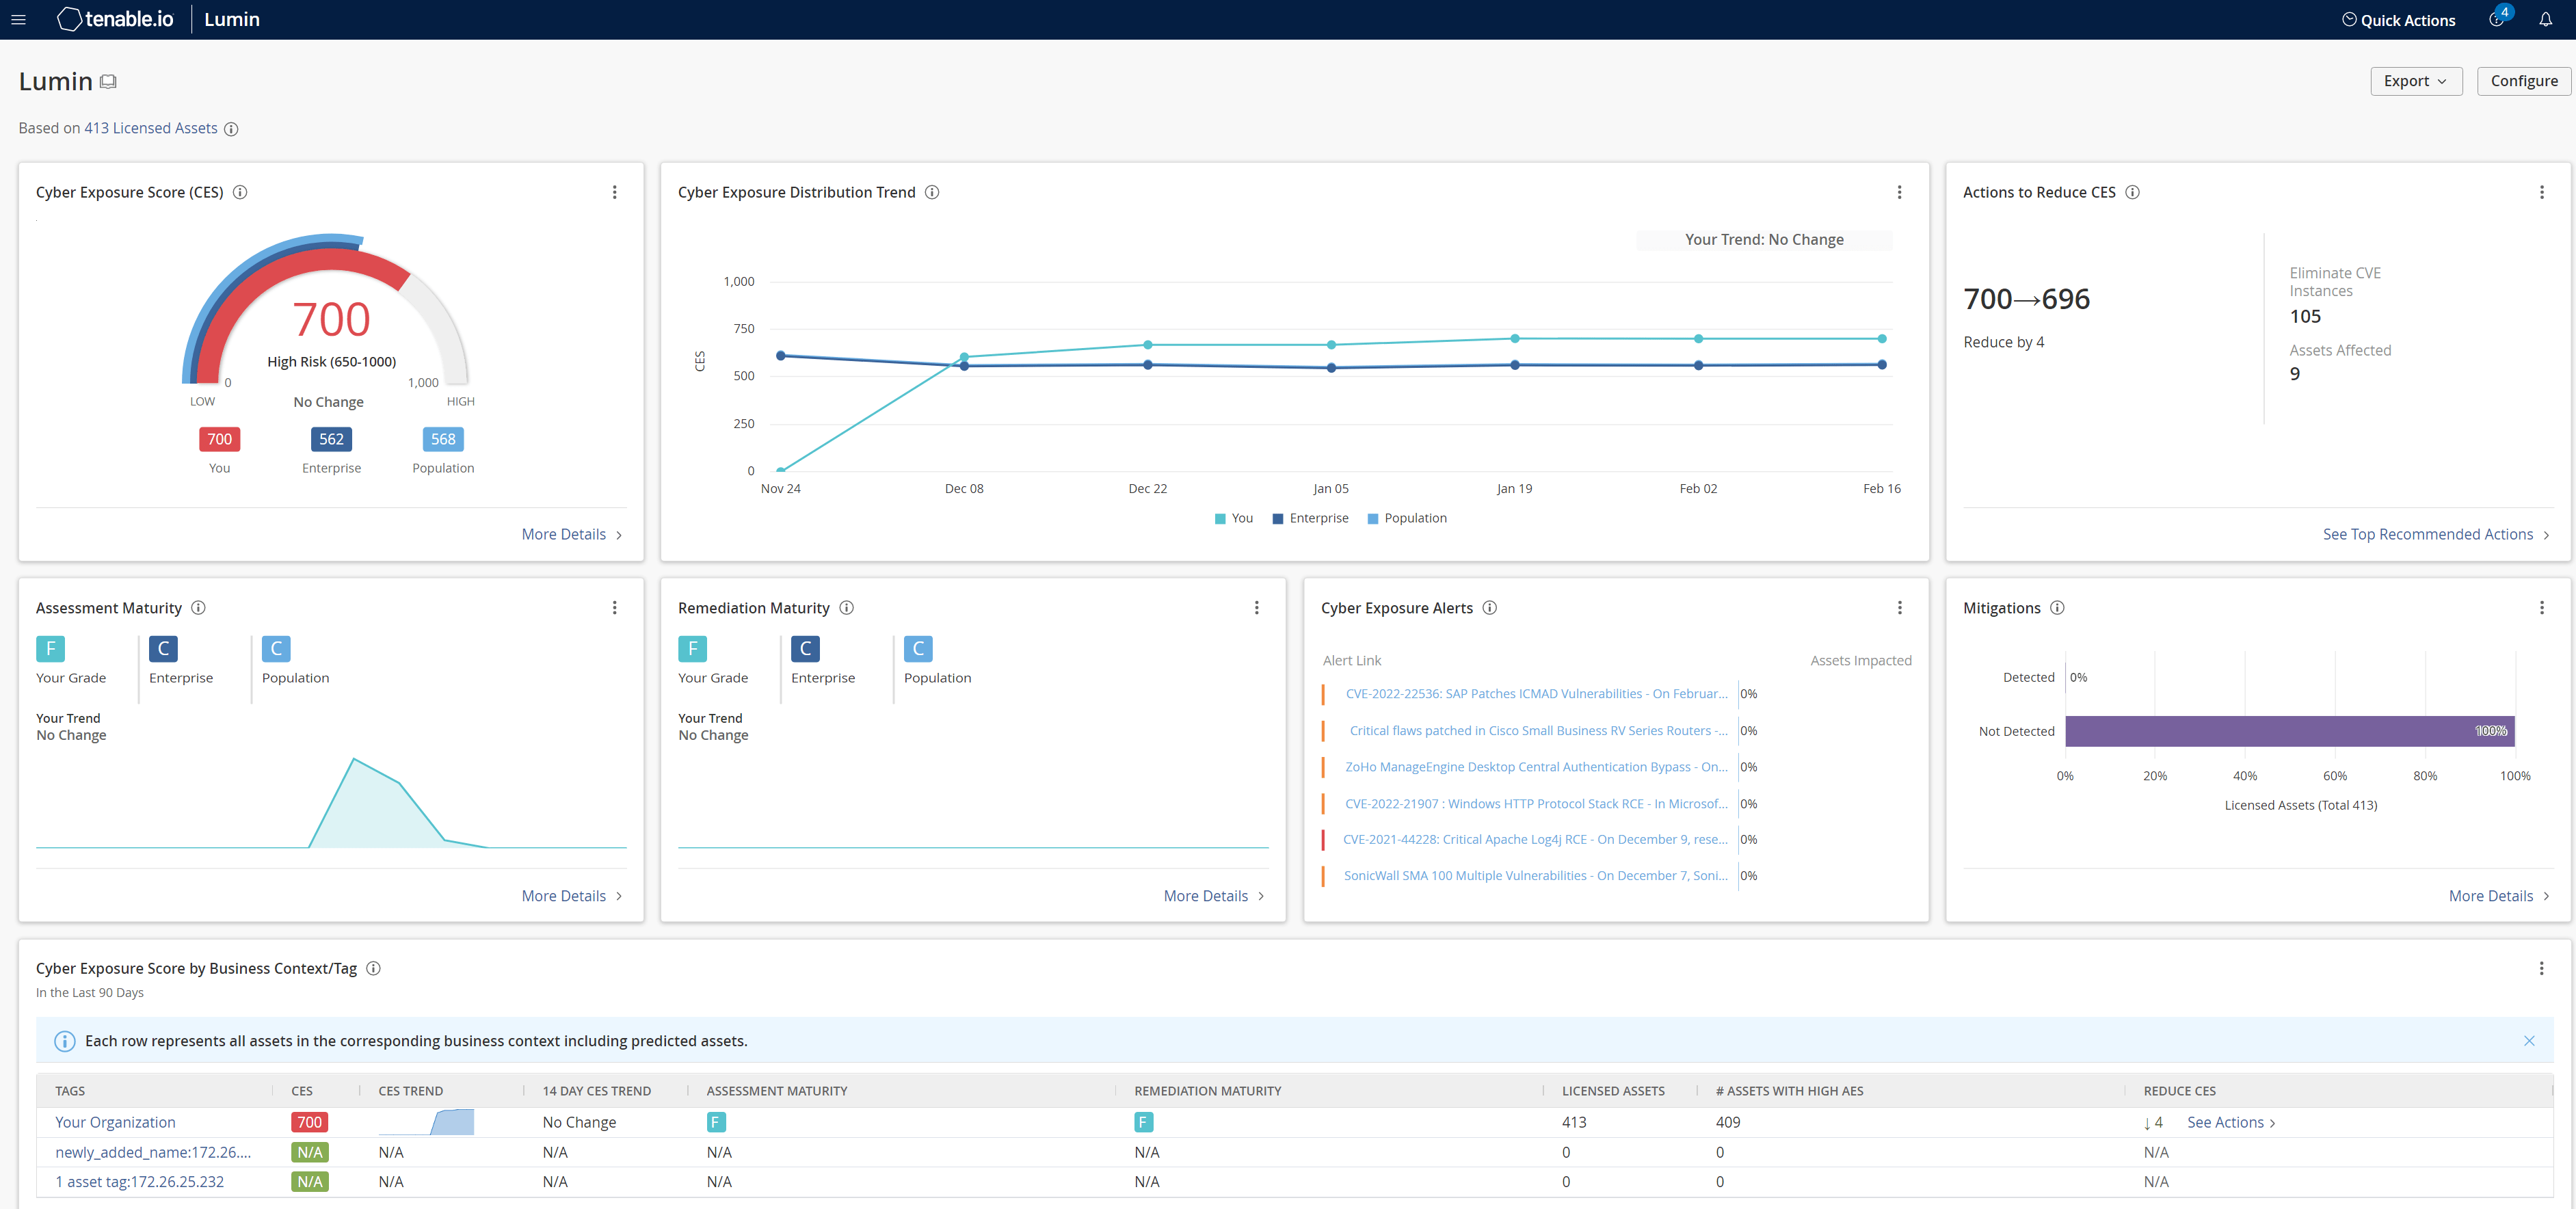The width and height of the screenshot is (2576, 1209).
Task: Open the Quick Actions menu
Action: [2398, 19]
